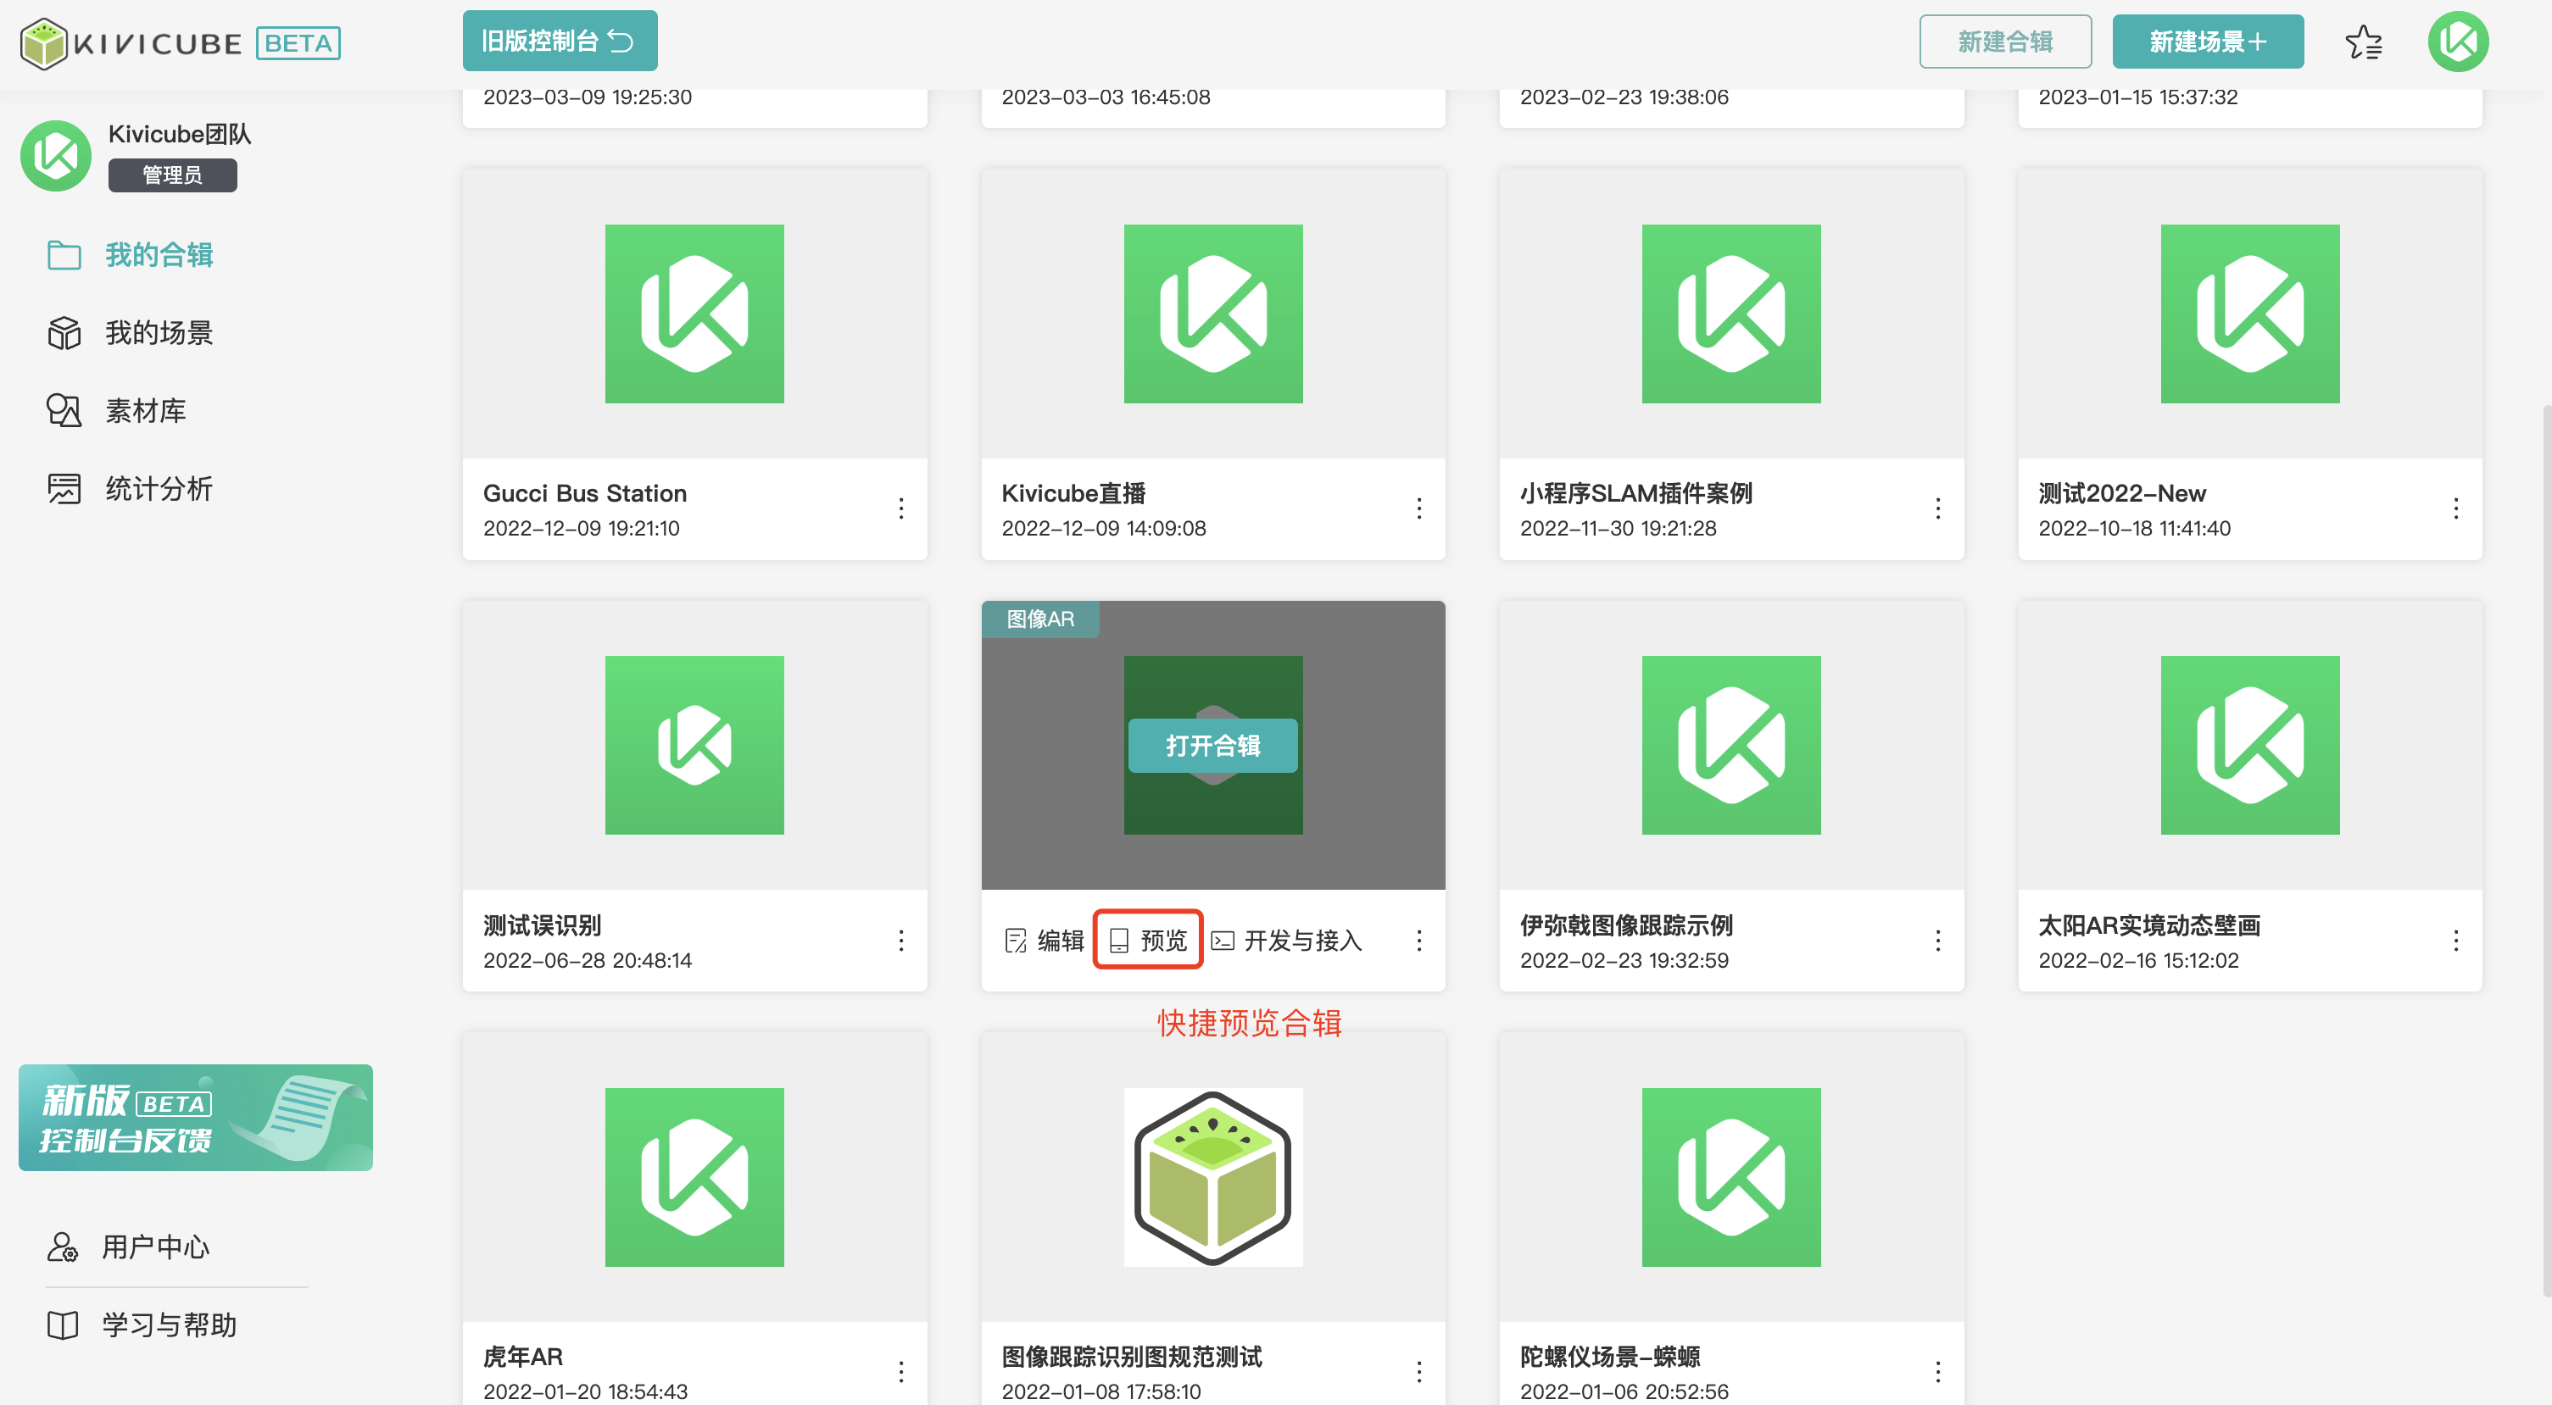Click 新建合辑 to create a collection

pos(2004,42)
